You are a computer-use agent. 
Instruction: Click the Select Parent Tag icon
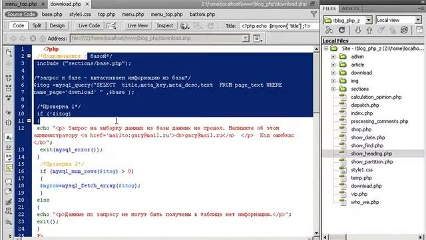[9, 113]
